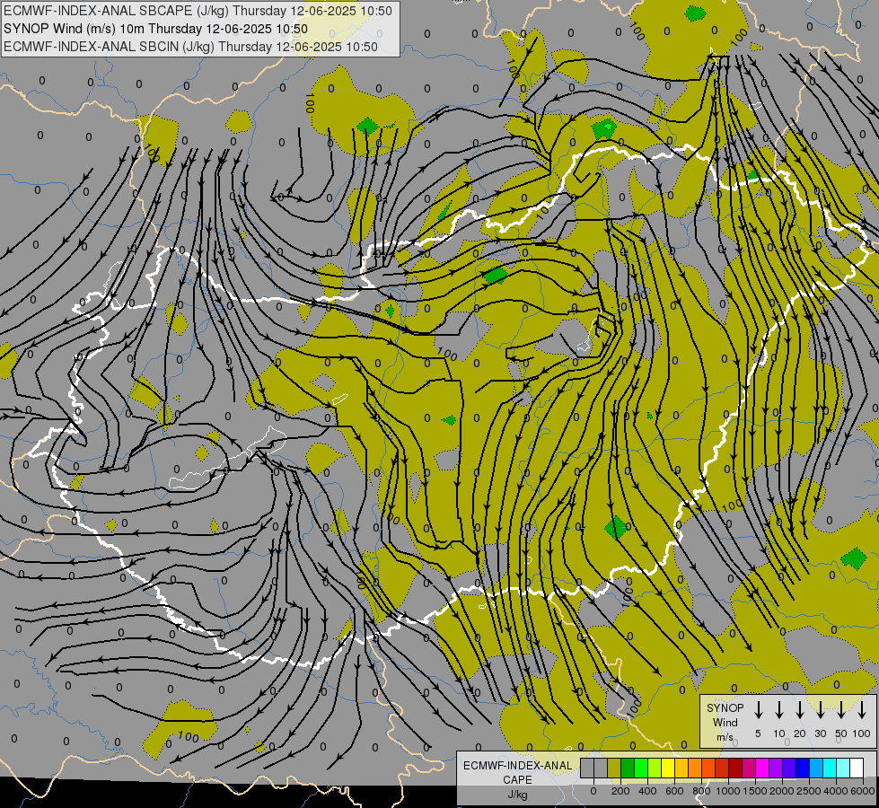Viewport: 879px width, 808px height.
Task: Click the 100 label in wind legend
Action: tap(862, 733)
